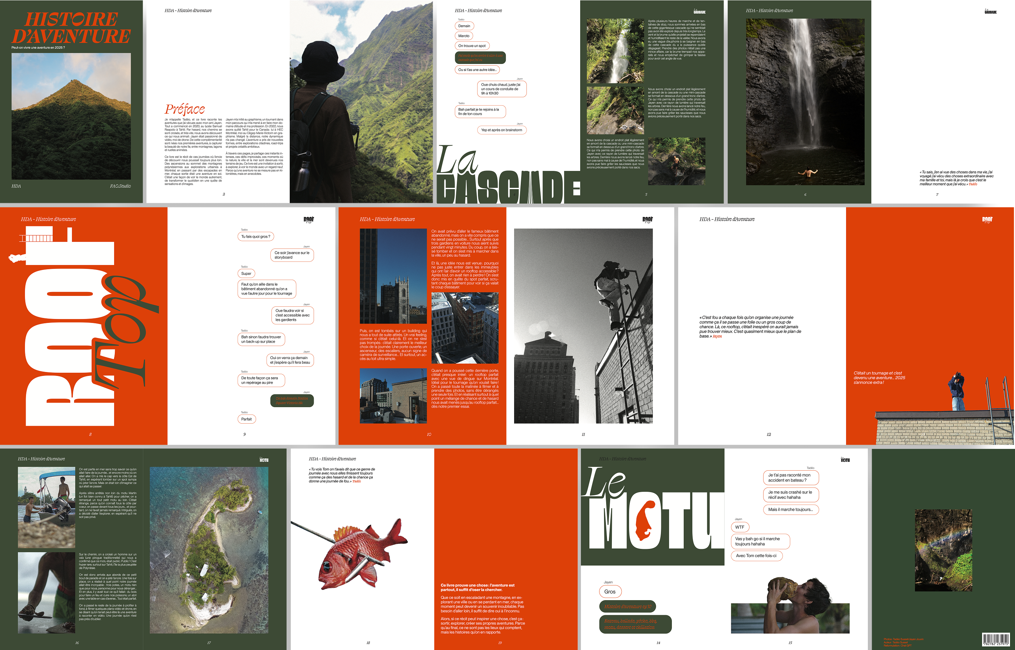The image size is (1015, 650).
Task: Click the 'WTF' chat bubble
Action: pos(740,527)
